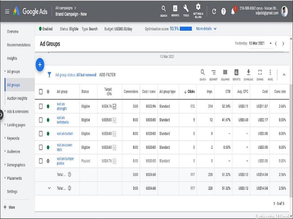Image resolution: width=293 pixels, height=219 pixels.
Task: Open Demographics in sidebar
Action: click(16, 165)
